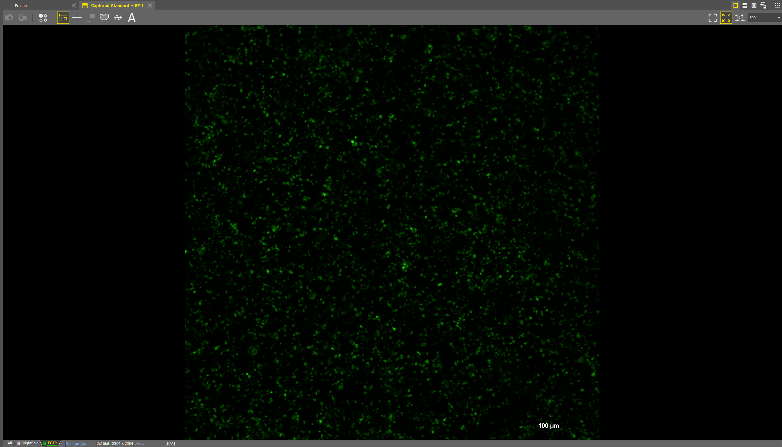782x447 pixels.
Task: Toggle the µm scale bar tool
Action: click(63, 18)
